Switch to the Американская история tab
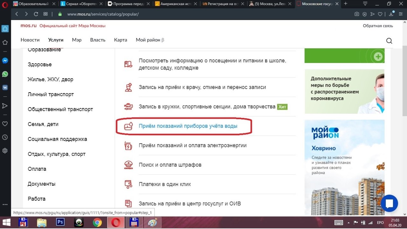 (176, 4)
